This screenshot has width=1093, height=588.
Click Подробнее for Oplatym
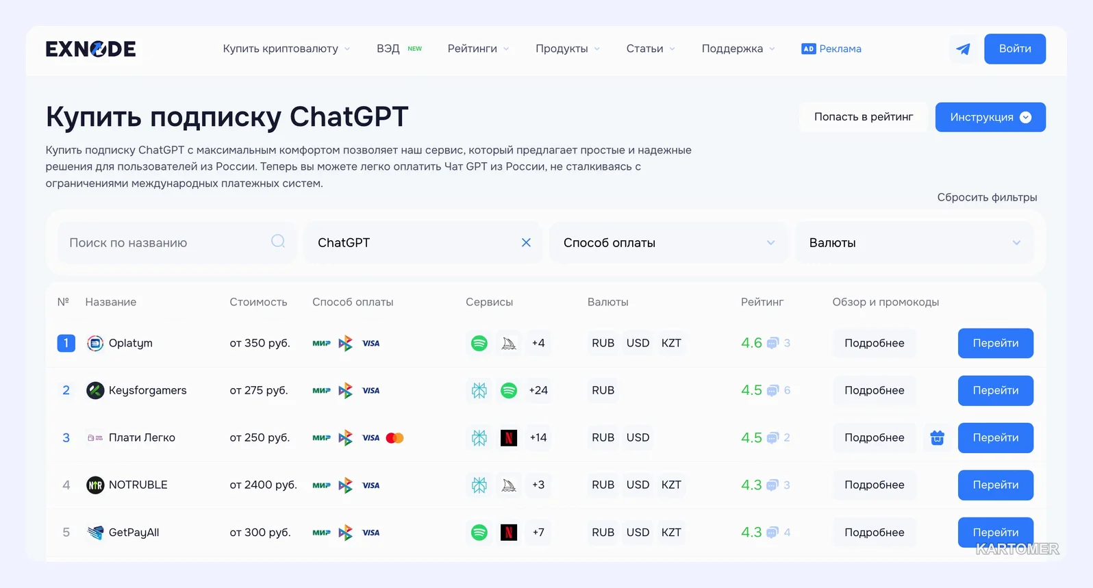(x=875, y=343)
